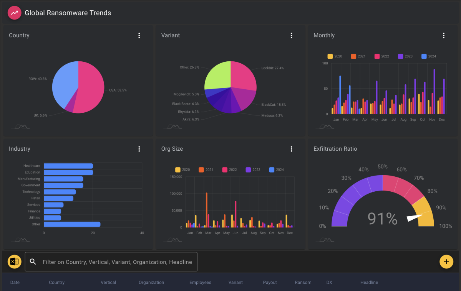Click the 'Medusa: 6.3%' pie label
Viewport: 461px width, 291px height.
pos(272,115)
